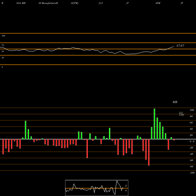
Task: Open the mini oscillator chart thumbnail
Action: pos(97,188)
